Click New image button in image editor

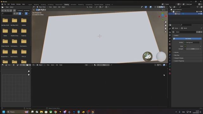point(23,65)
